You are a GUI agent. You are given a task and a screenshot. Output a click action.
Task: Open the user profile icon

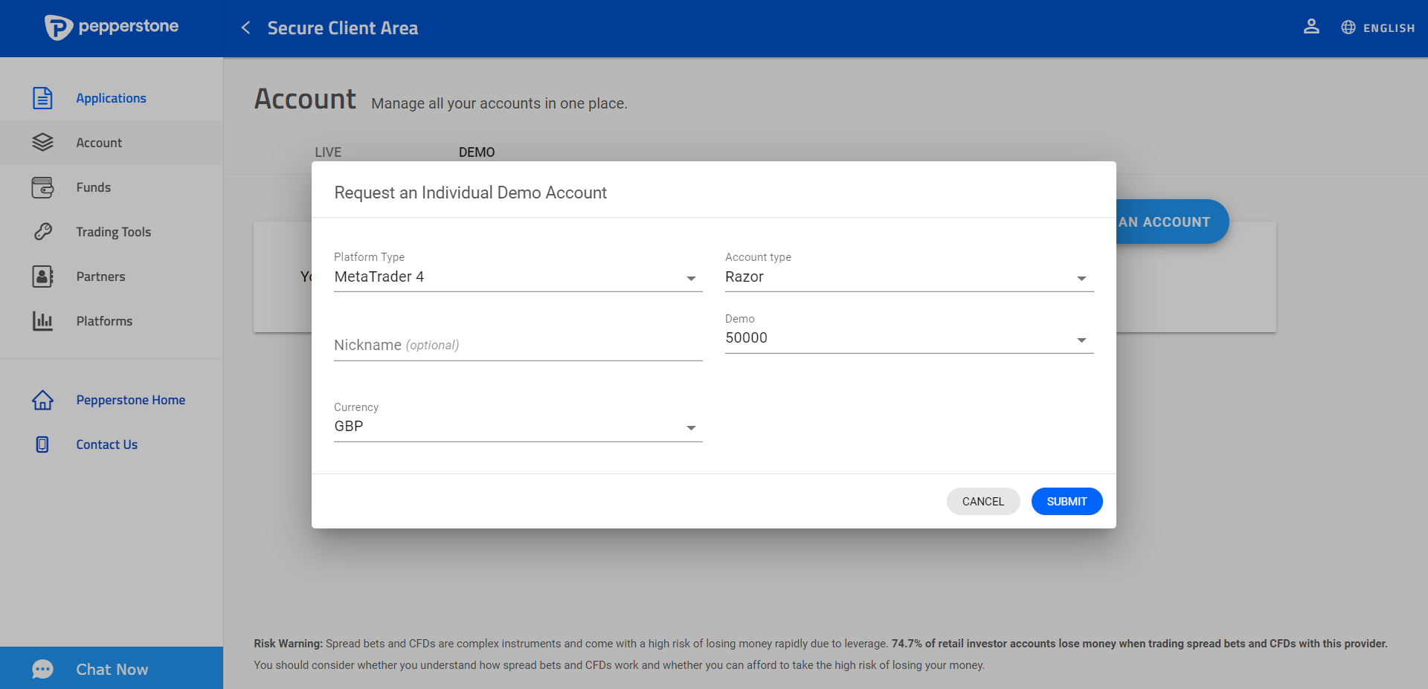[x=1311, y=27]
